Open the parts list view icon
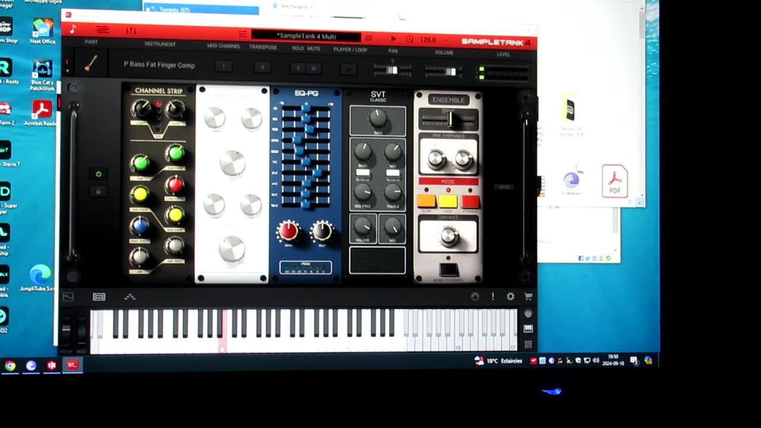 102,30
